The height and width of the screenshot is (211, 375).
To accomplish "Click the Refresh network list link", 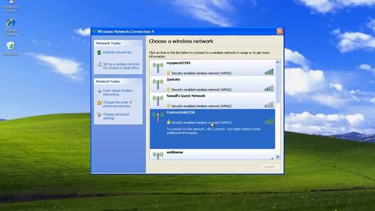I will tap(117, 52).
